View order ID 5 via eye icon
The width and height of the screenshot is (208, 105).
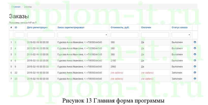195,54
